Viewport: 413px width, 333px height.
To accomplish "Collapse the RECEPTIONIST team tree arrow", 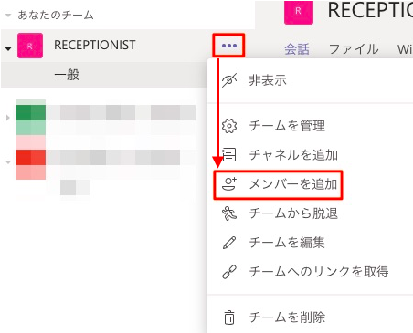I will [8, 48].
